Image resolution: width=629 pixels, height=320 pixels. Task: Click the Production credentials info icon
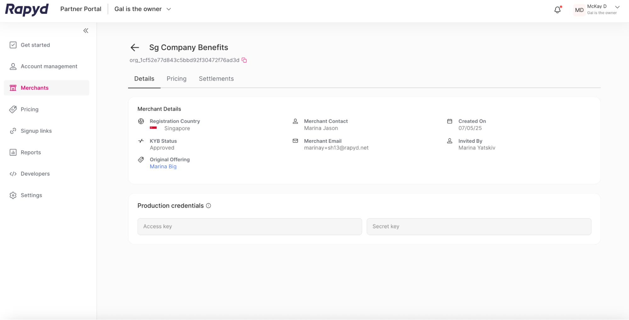pos(208,206)
